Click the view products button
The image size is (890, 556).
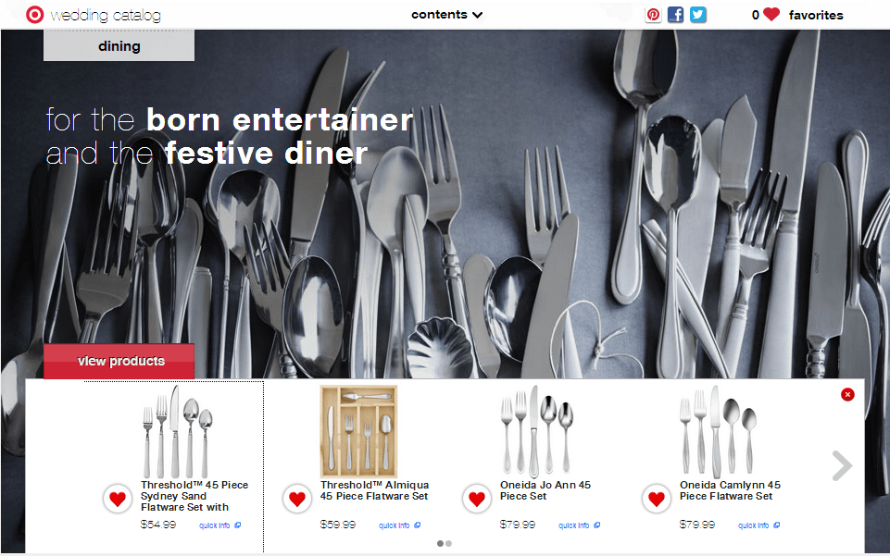pos(119,361)
